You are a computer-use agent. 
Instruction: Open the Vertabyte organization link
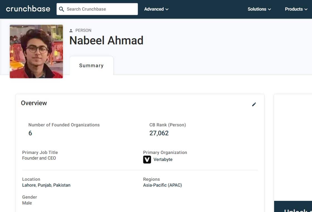163,160
